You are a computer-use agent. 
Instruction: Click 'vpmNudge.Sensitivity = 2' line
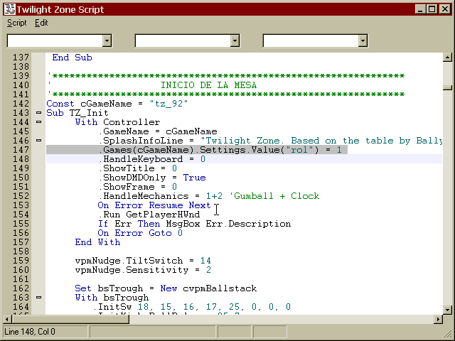tap(143, 270)
